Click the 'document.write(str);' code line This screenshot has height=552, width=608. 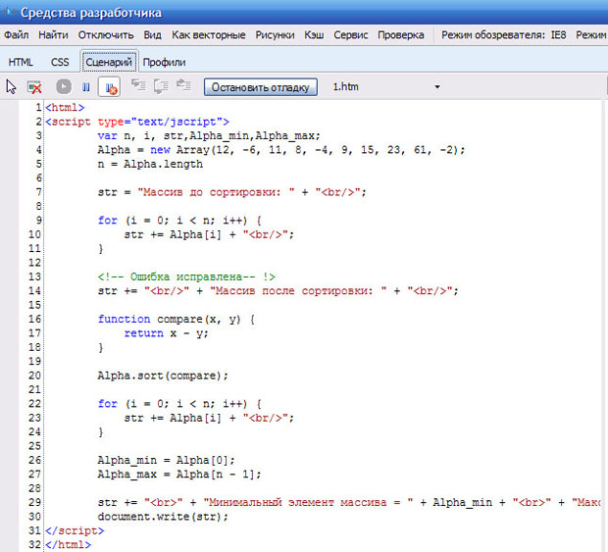(163, 517)
